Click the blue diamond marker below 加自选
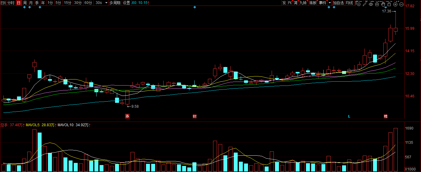 (x=334, y=7)
